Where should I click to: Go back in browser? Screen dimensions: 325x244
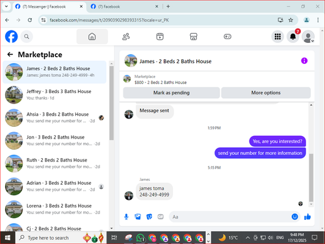pos(7,20)
